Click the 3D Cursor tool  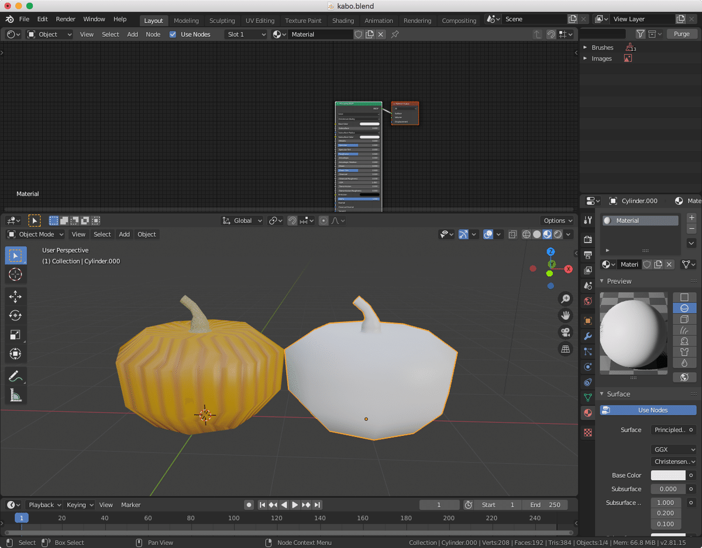[x=15, y=274]
